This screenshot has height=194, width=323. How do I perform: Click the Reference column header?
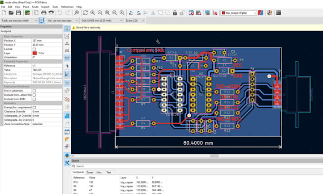[x=79, y=177]
